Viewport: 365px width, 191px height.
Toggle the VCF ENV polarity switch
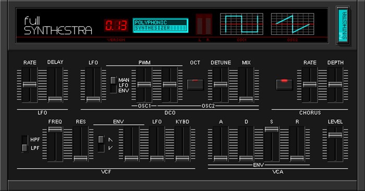[101, 144]
